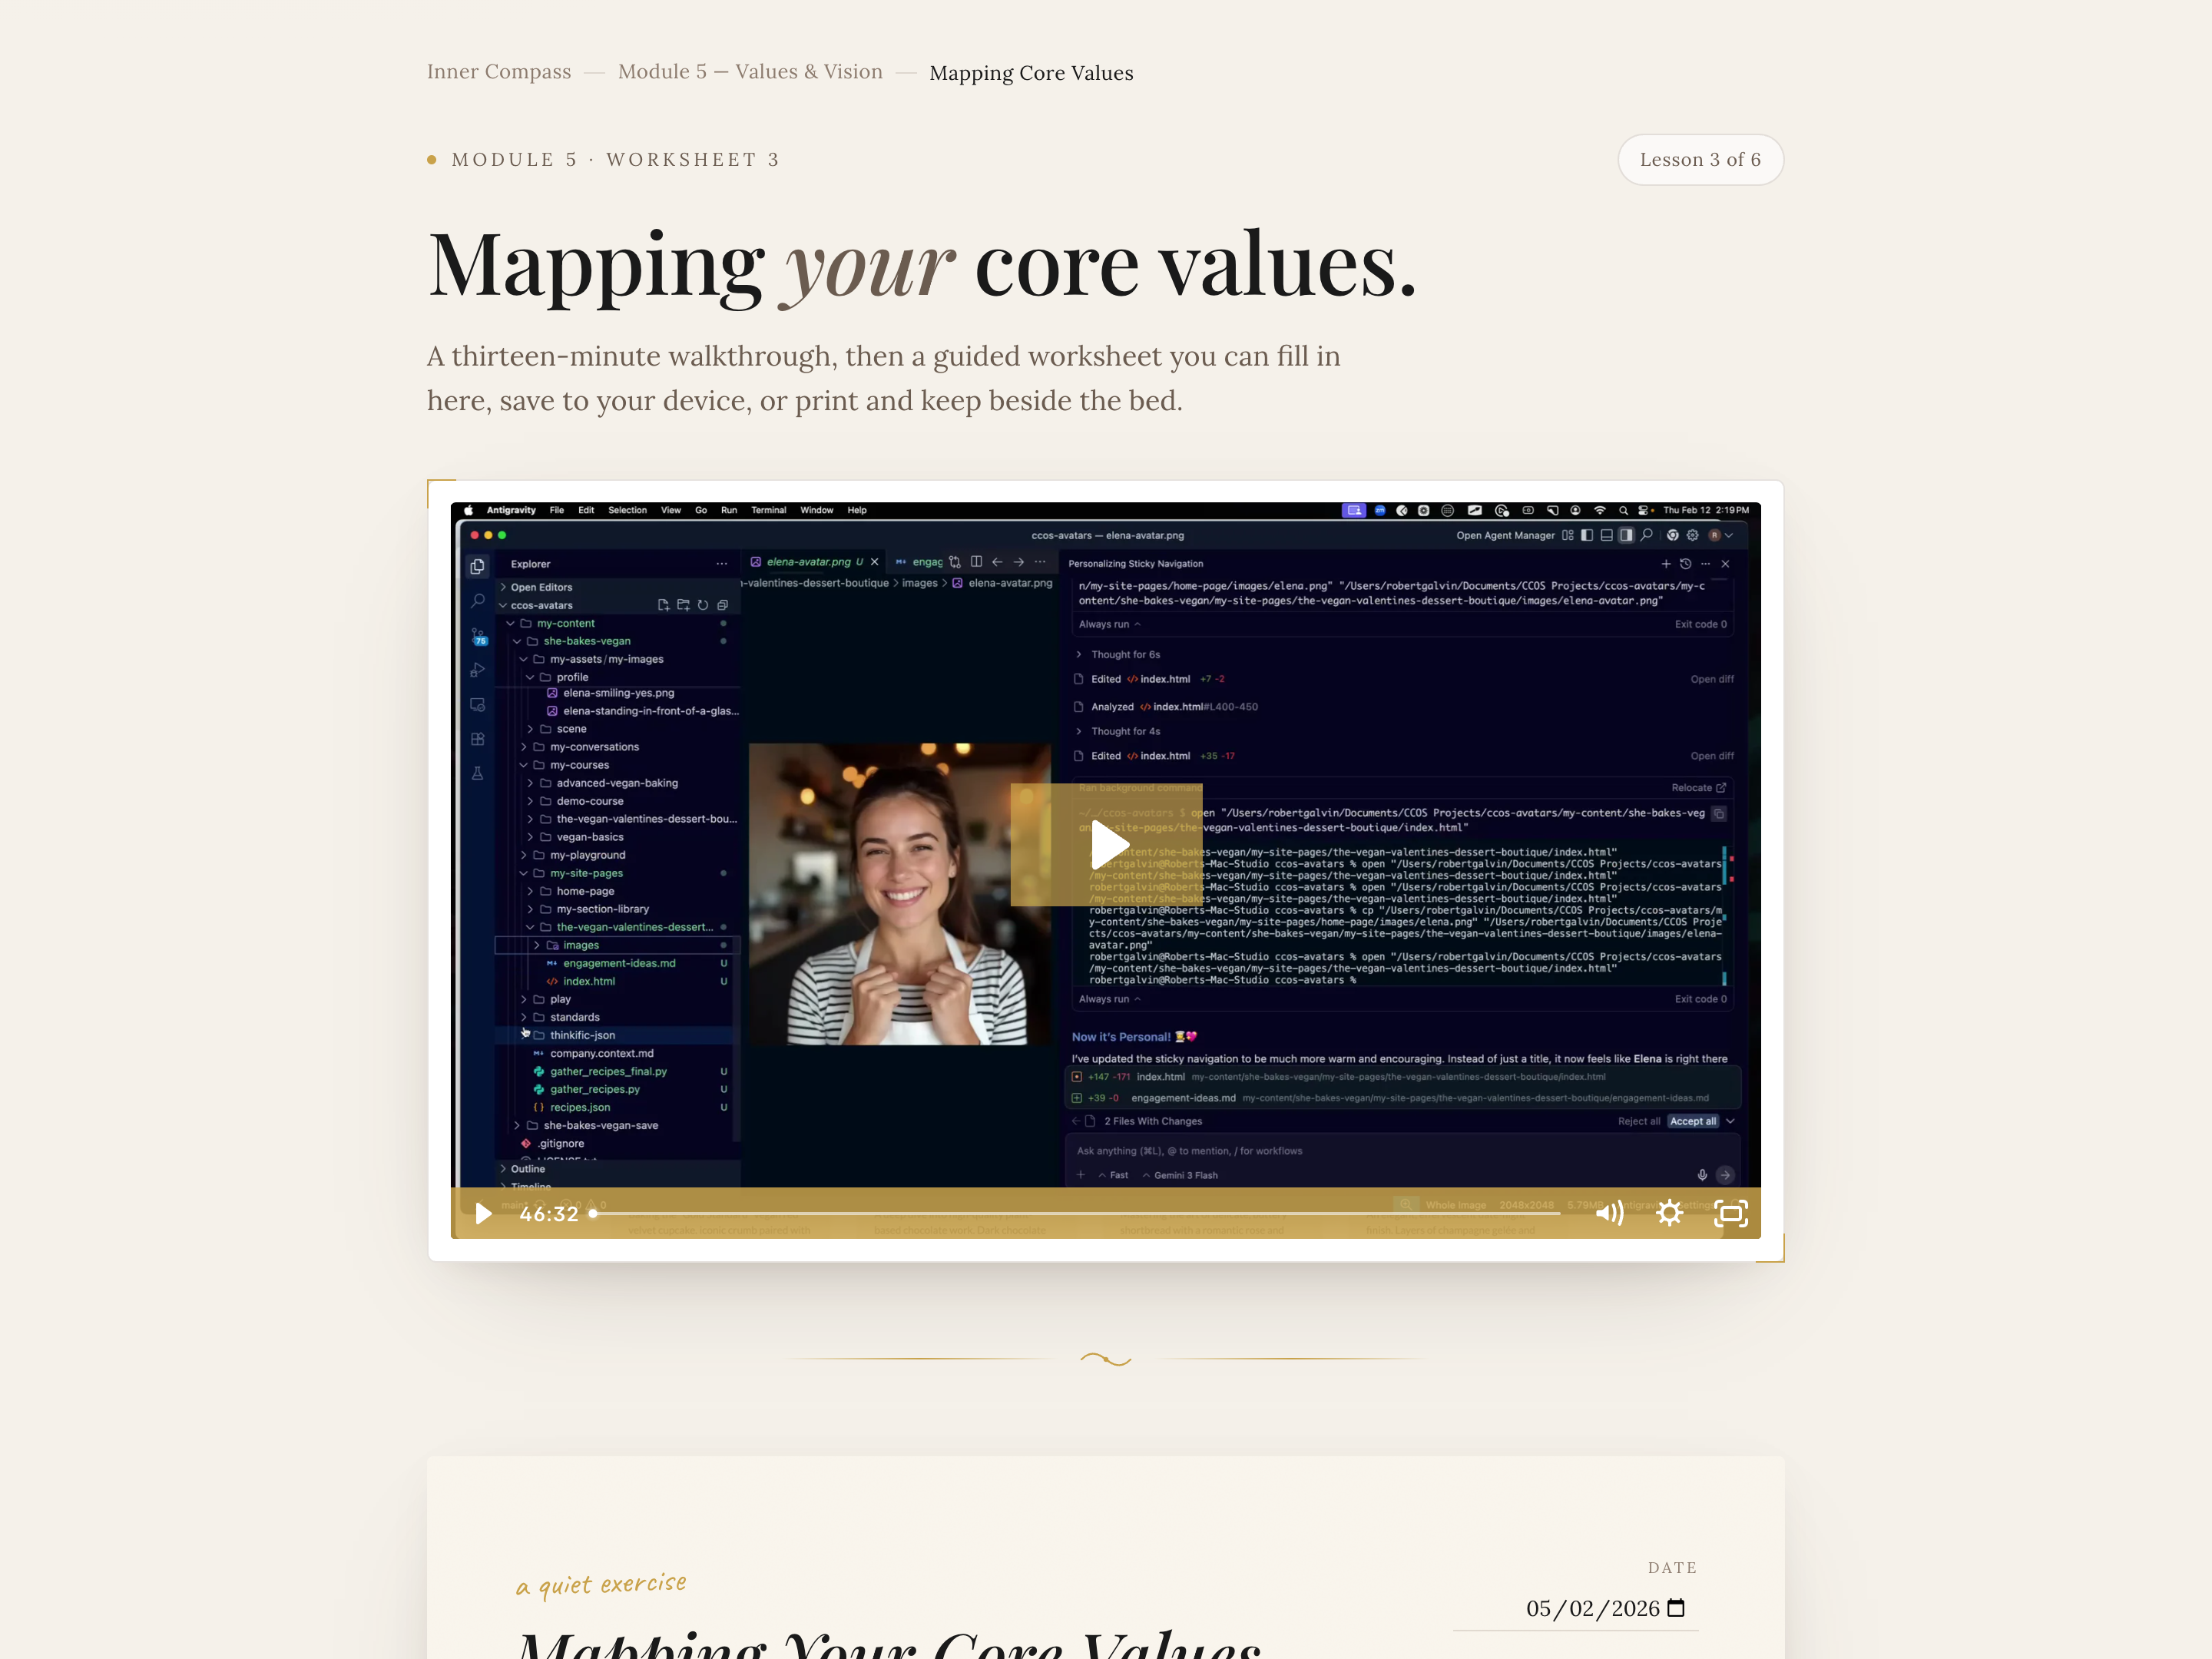This screenshot has height=1659, width=2212.
Task: Open video settings gear icon
Action: (1669, 1214)
